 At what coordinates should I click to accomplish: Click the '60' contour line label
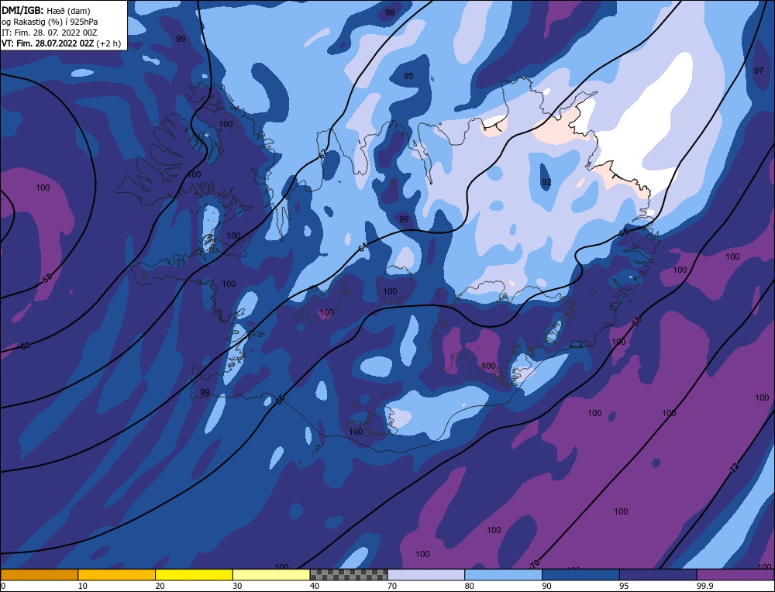point(26,346)
